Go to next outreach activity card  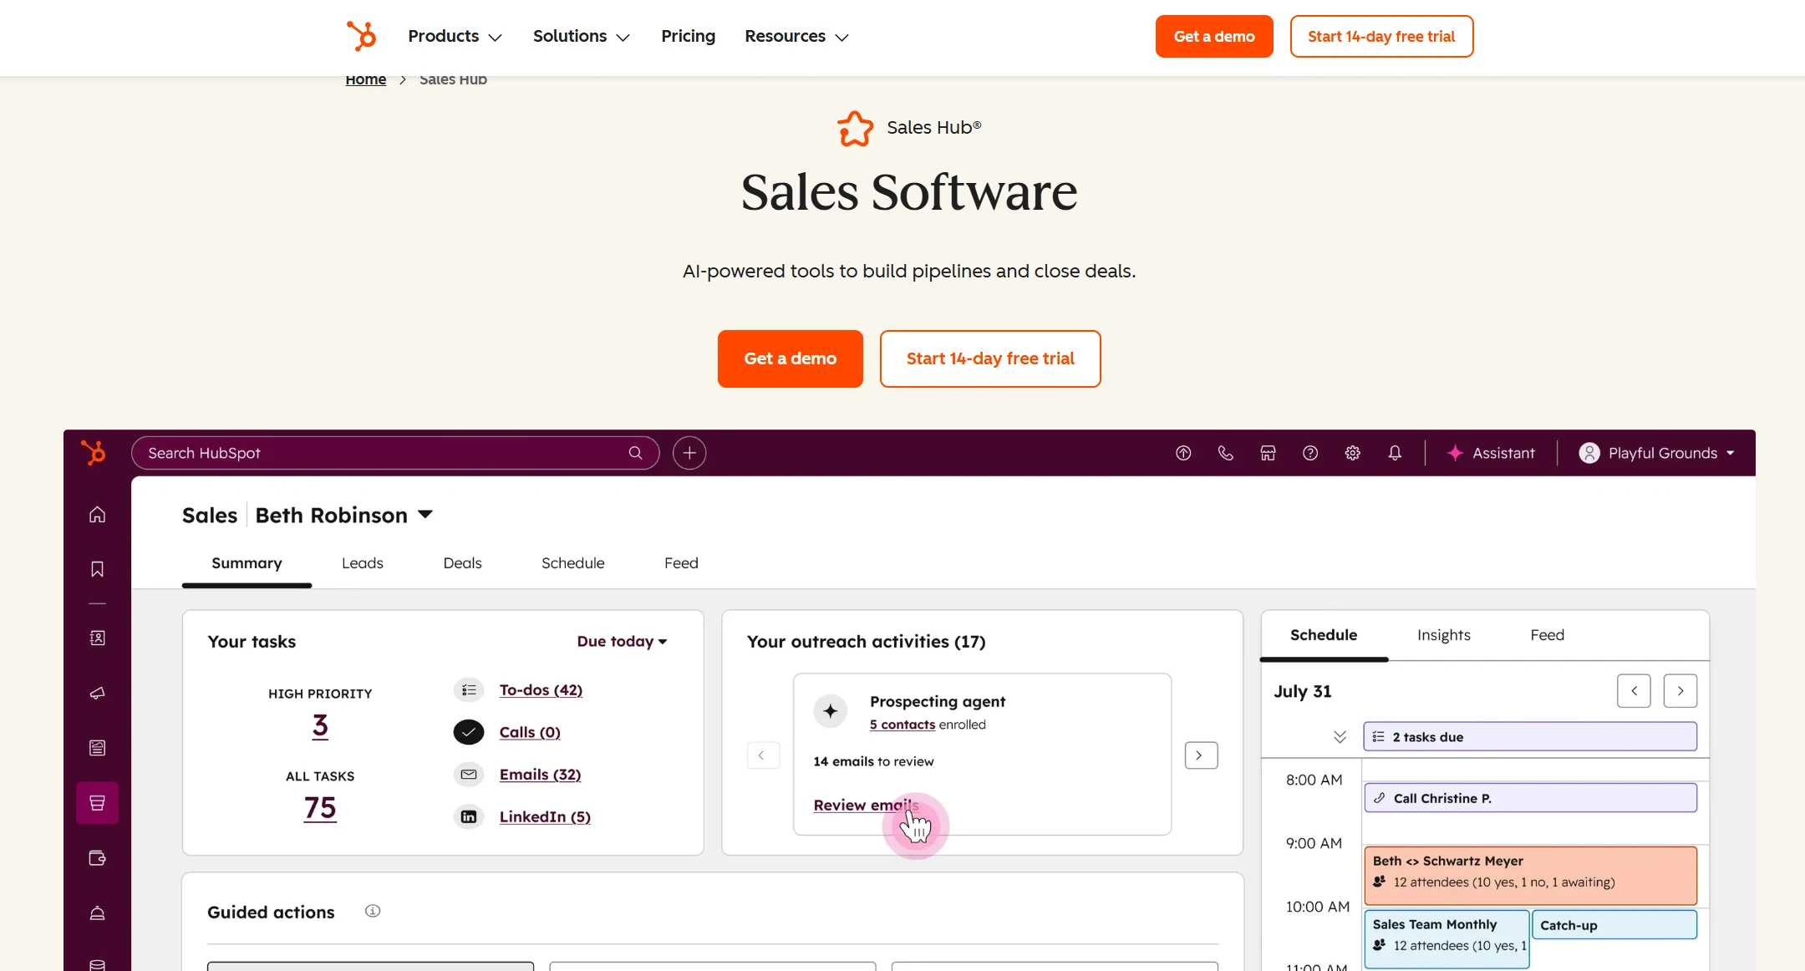pos(1201,755)
